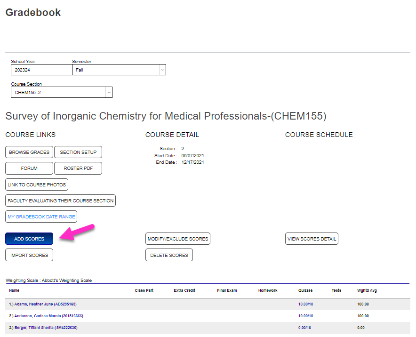This screenshot has width=416, height=337.
Task: Go to the course Forum
Action: (x=29, y=168)
